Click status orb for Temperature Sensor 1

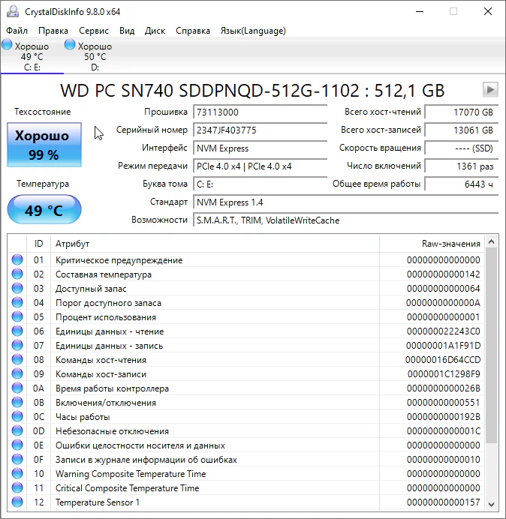click(x=17, y=502)
